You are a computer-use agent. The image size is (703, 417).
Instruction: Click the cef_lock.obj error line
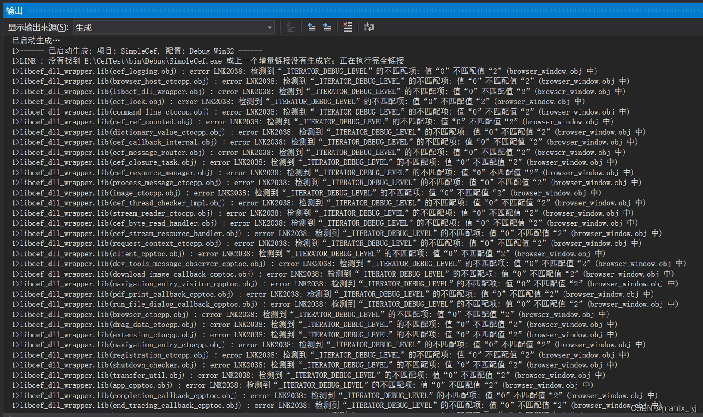pyautogui.click(x=299, y=102)
